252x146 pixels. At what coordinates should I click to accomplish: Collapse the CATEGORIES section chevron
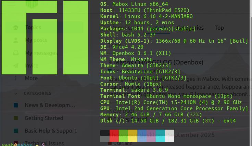16,93
